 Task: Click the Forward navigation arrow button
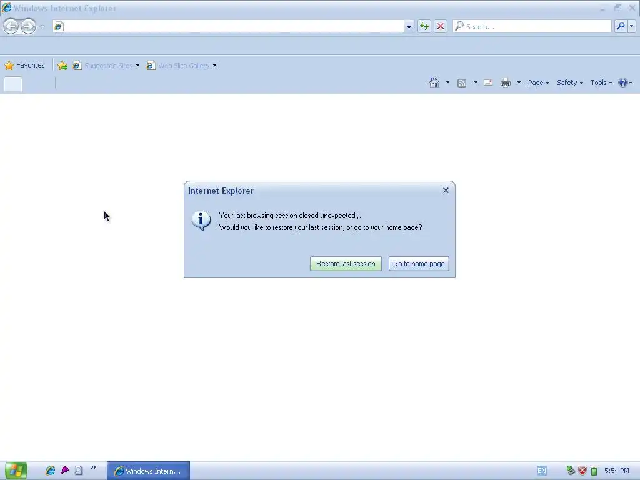[x=28, y=26]
